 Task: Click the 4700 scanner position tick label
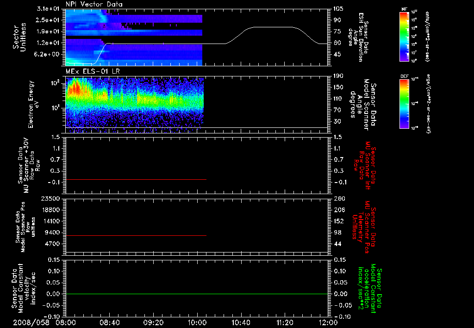click(52, 244)
